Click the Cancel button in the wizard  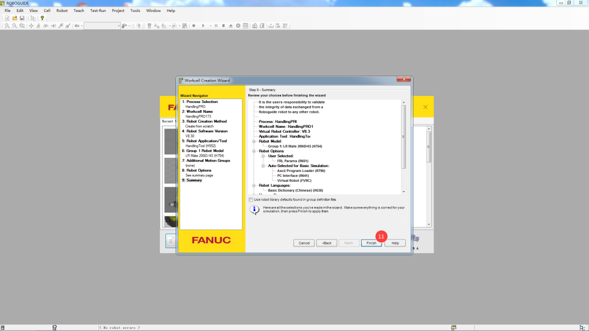coord(304,243)
